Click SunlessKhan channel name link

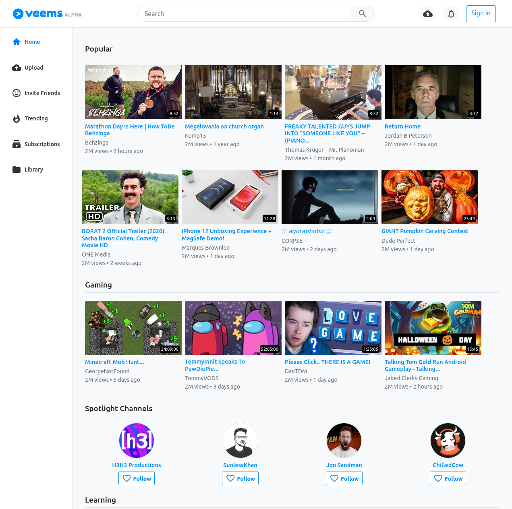(240, 465)
